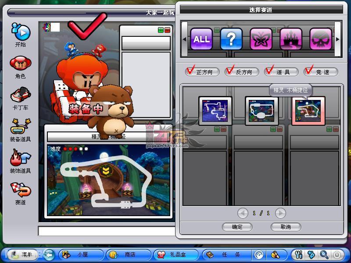Go to next track list page
Screen dimensions: 351x263
click(x=280, y=213)
